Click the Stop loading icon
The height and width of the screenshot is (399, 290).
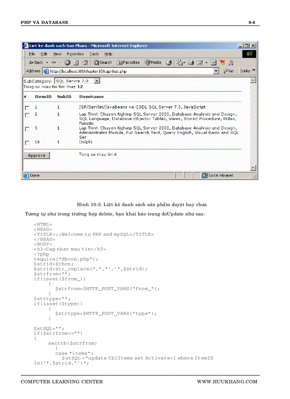(68, 62)
